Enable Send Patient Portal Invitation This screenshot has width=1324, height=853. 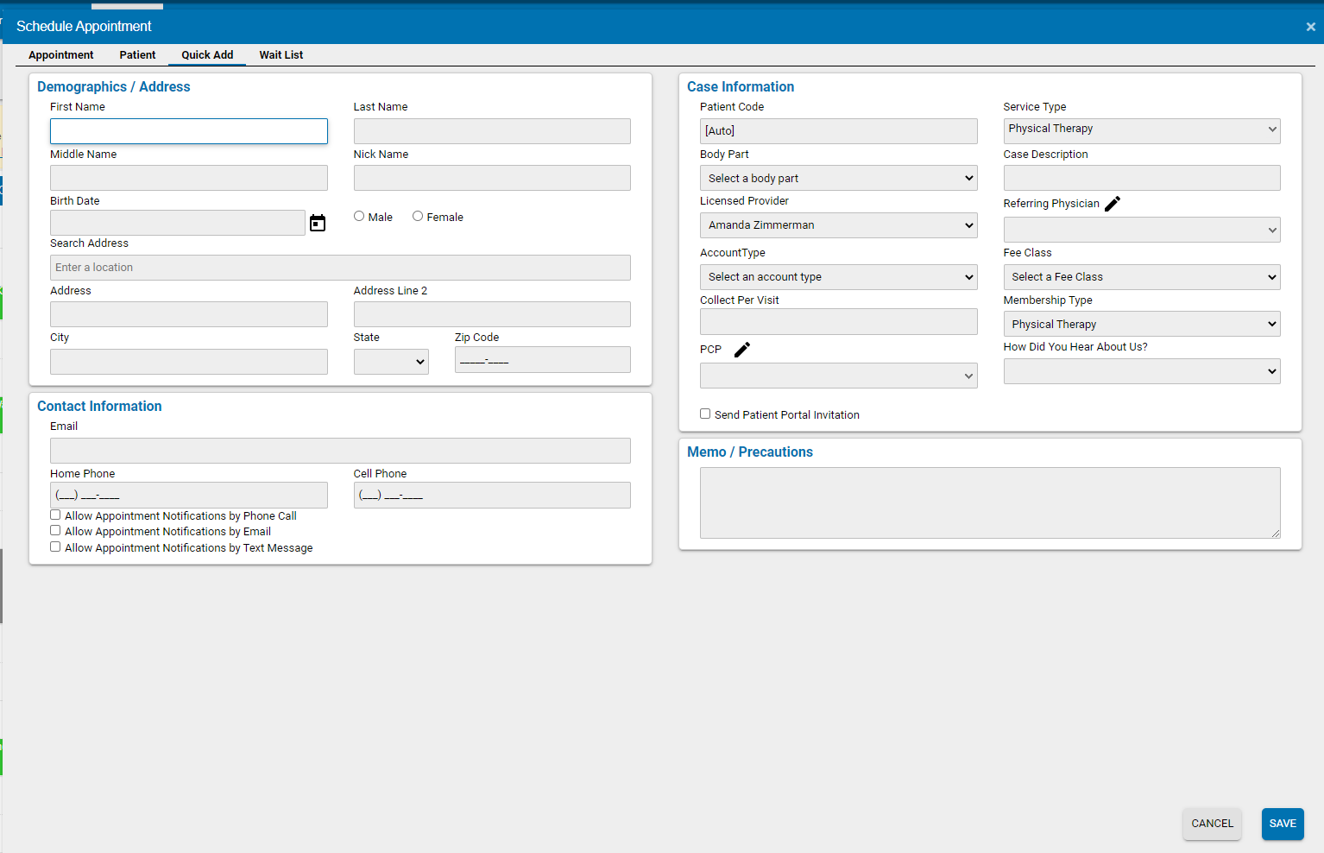(705, 414)
